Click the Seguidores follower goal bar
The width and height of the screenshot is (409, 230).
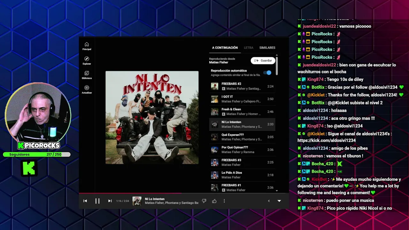tap(37, 155)
